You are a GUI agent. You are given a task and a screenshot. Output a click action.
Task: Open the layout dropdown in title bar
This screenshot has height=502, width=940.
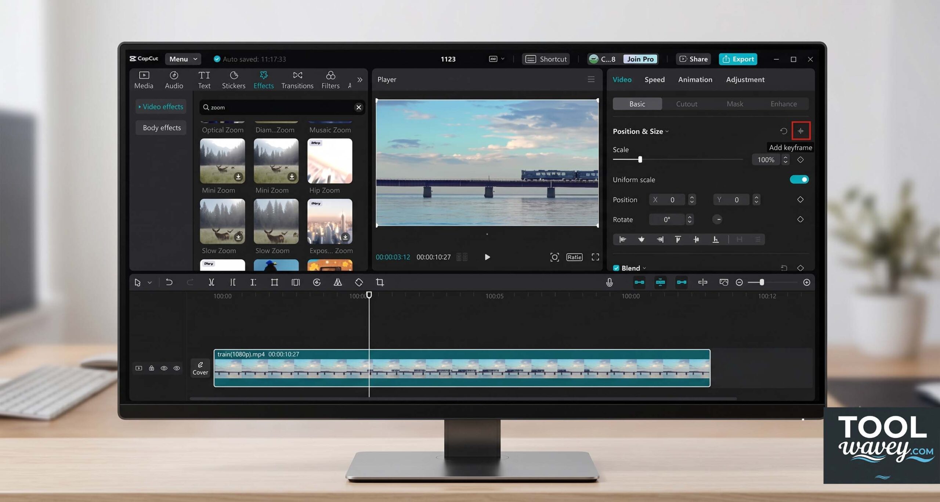(497, 59)
